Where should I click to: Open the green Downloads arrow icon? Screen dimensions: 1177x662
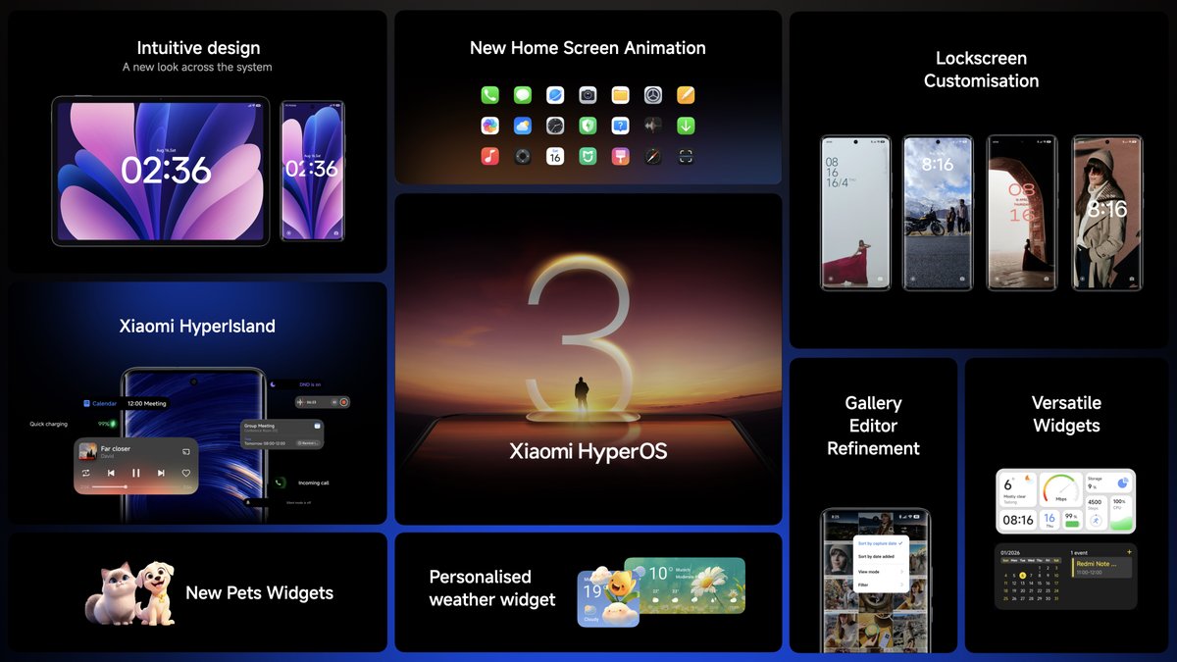pos(686,126)
